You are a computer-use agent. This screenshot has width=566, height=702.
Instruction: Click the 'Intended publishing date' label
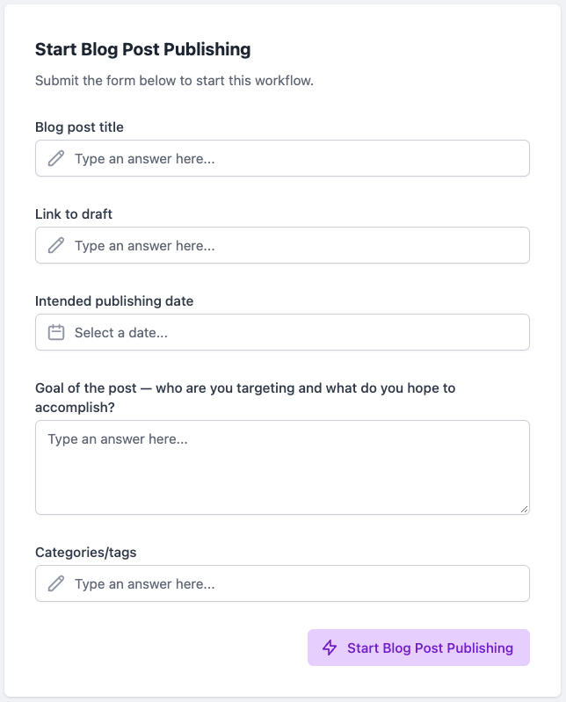(114, 300)
